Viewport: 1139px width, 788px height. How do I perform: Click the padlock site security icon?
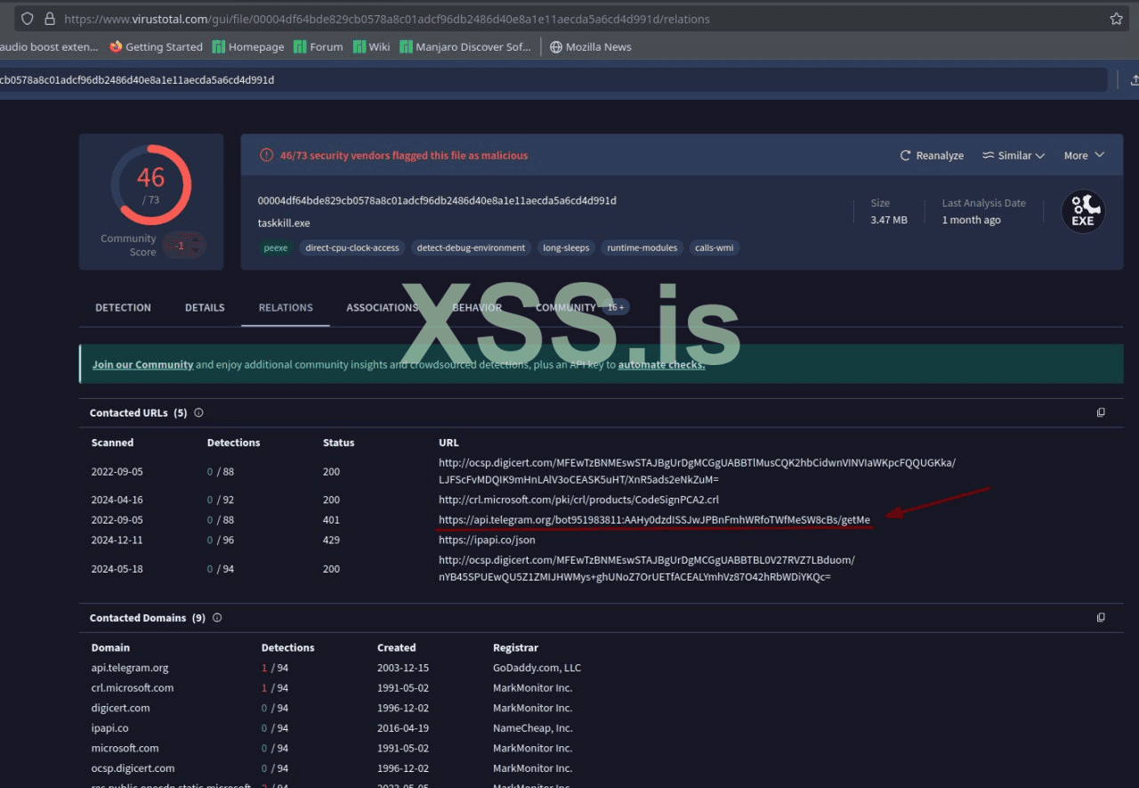(x=50, y=19)
